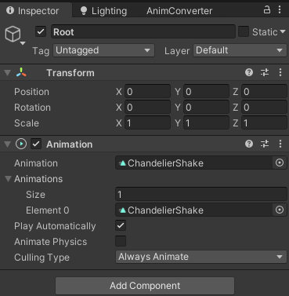Select the Element 0 ChandelierShake field
289x296 pixels.
(x=193, y=210)
